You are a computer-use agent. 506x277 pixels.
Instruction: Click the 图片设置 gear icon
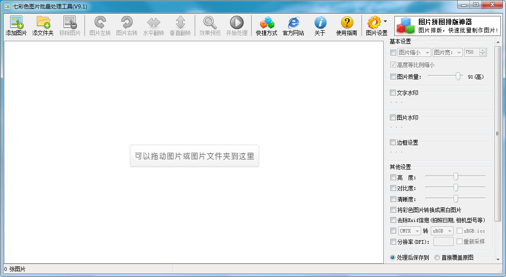(x=374, y=23)
